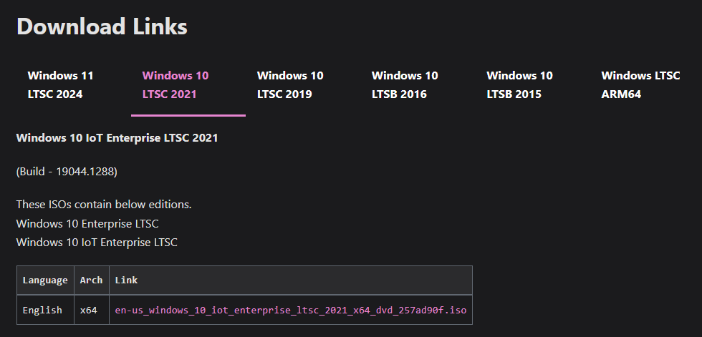Click the Arch column header
The image size is (702, 337).
92,280
